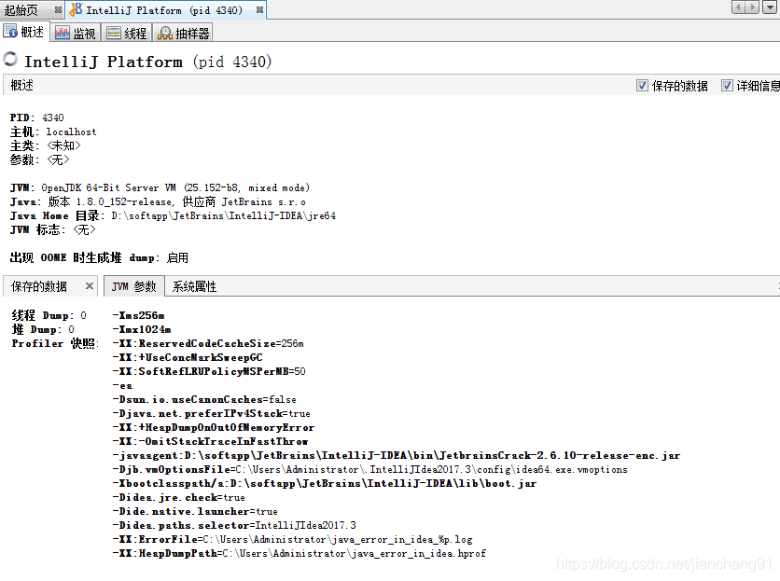Click the -ea argument

pos(122,385)
